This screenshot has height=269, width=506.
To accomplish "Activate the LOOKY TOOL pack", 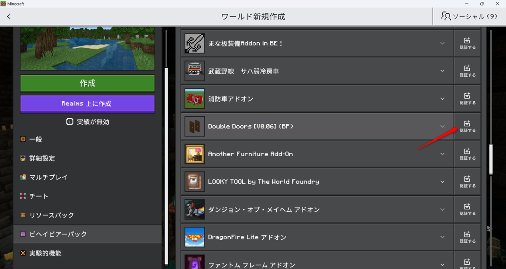I will click(x=467, y=182).
